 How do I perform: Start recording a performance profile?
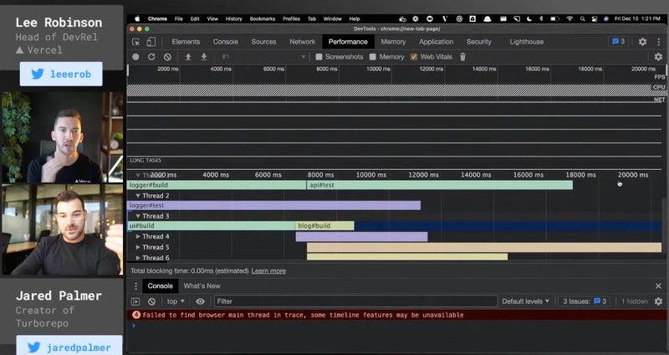point(135,57)
